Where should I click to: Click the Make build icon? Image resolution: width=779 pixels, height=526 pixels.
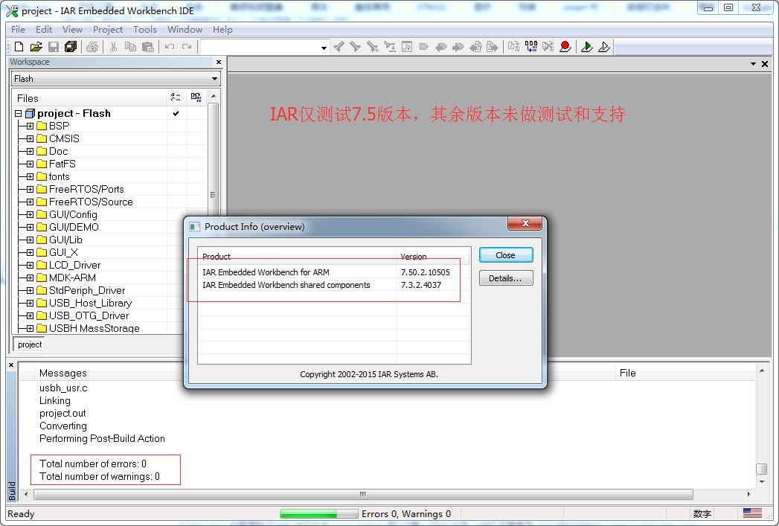pyautogui.click(x=531, y=47)
